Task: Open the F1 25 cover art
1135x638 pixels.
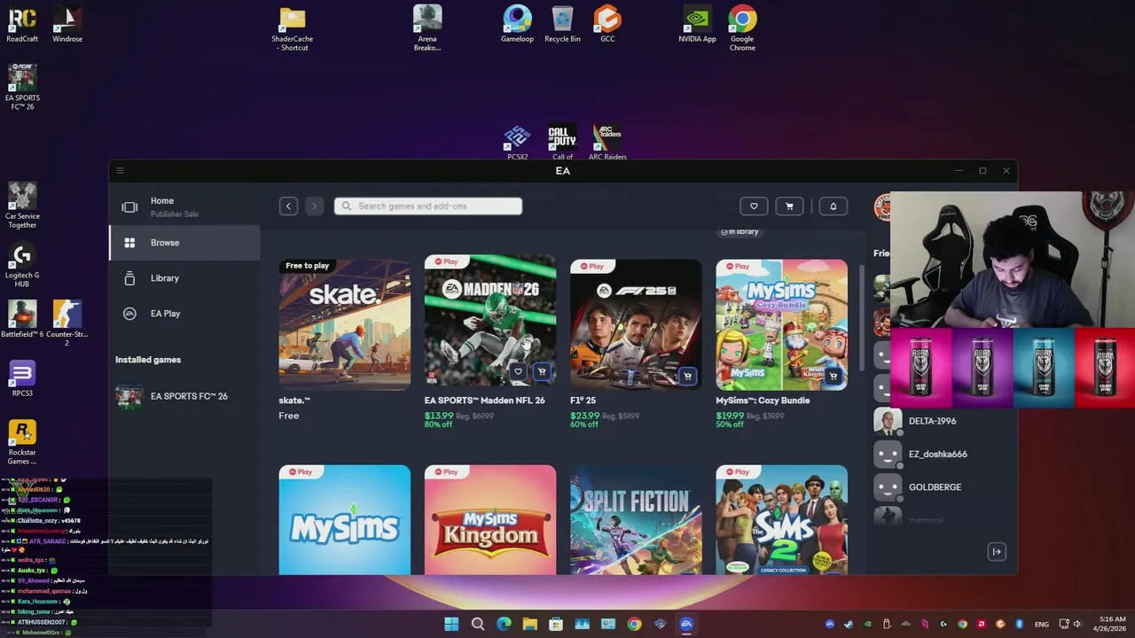Action: 636,324
